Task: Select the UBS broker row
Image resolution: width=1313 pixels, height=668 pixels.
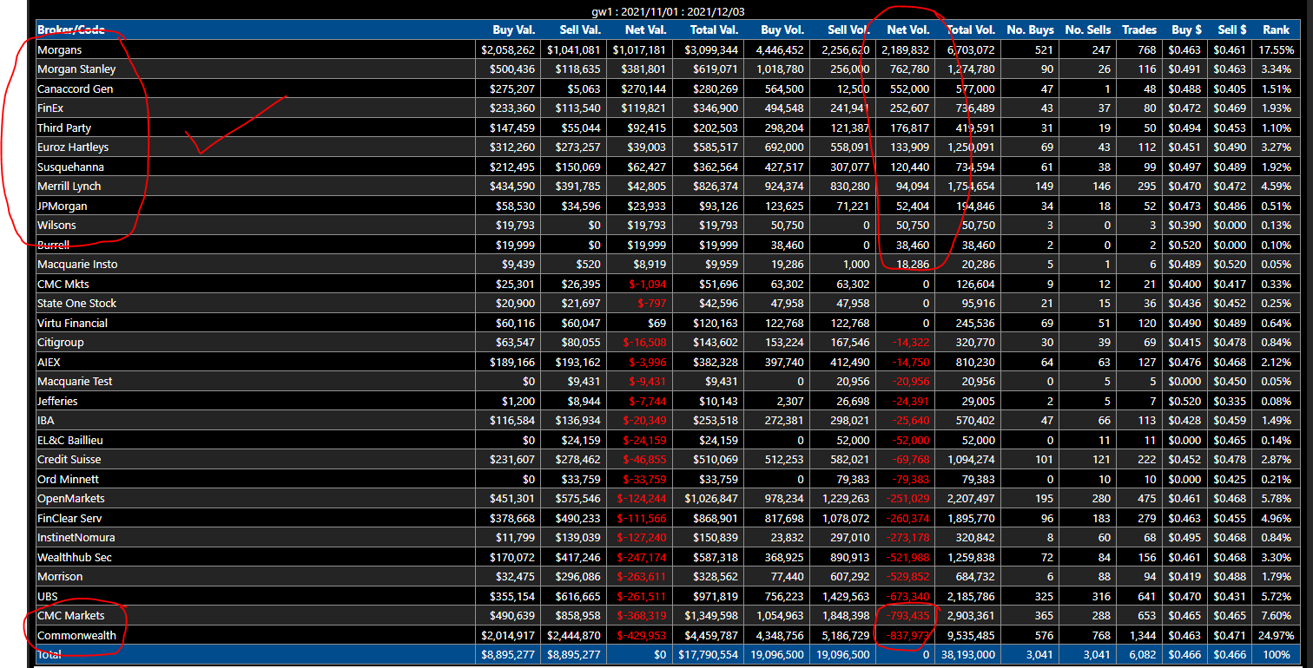Action: [669, 596]
